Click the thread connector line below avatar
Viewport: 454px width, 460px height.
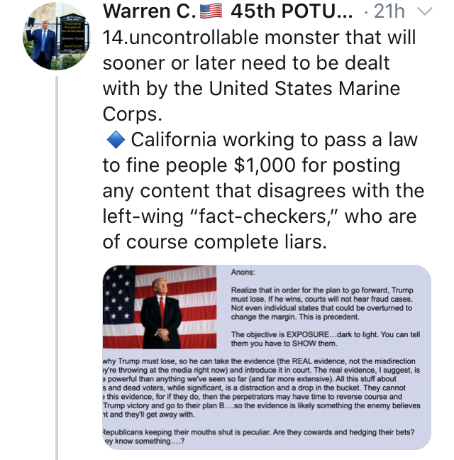[57, 268]
